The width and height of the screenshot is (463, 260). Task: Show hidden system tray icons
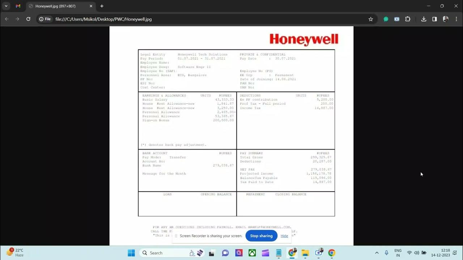(377, 253)
